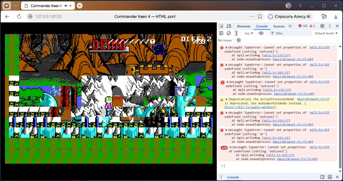Viewport: 343px width, 181px height.
Task: Click the Ask Alice AI button
Action: [x=290, y=16]
